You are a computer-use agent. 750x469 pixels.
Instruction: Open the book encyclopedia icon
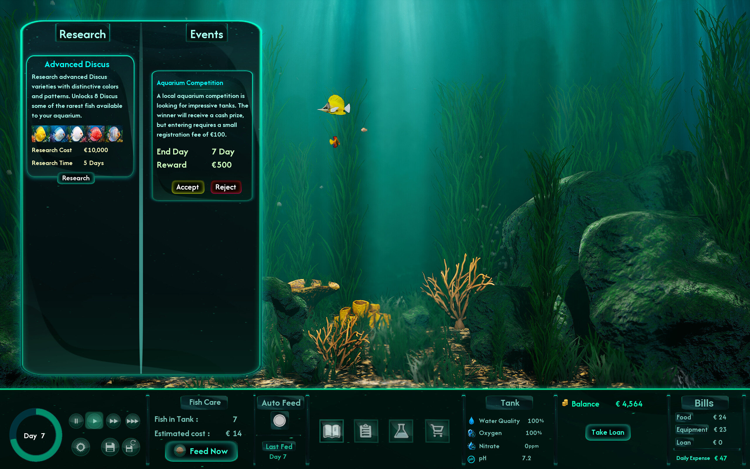(x=332, y=431)
